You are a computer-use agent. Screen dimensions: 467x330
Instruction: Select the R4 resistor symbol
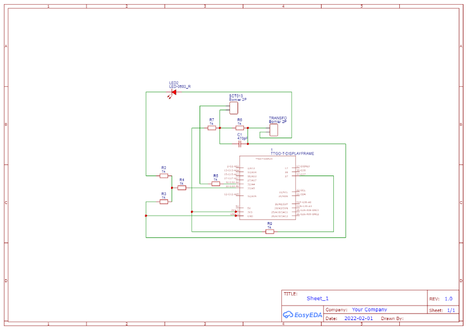coord(182,188)
